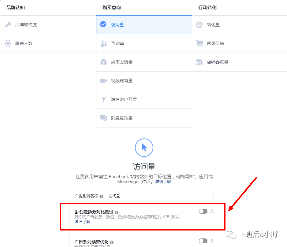Click the info icon next to 创建拆分对比测试

click(117, 212)
